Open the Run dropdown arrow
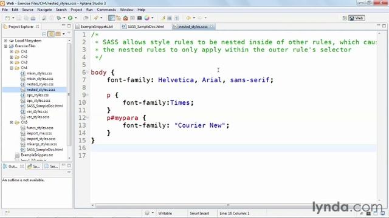This screenshot has width=389, height=218. click(75, 18)
